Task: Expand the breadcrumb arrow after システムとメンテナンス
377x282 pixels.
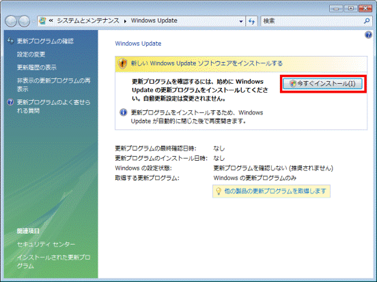Action: [x=125, y=21]
